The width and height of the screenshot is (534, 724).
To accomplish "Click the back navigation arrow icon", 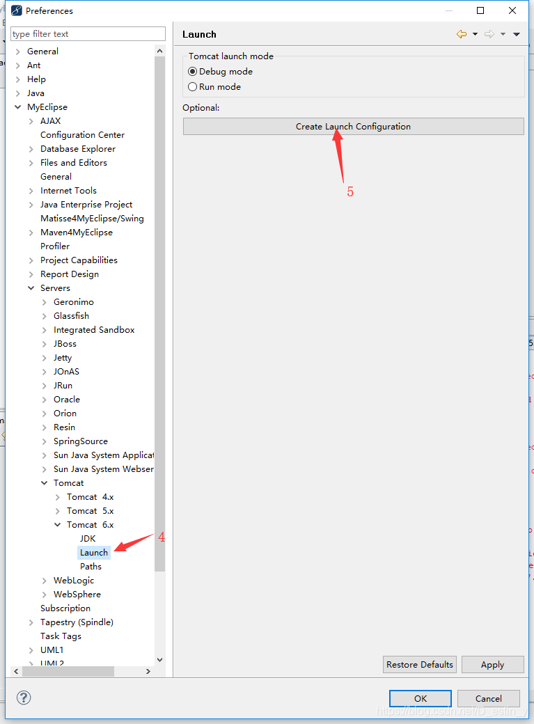I will pos(461,34).
